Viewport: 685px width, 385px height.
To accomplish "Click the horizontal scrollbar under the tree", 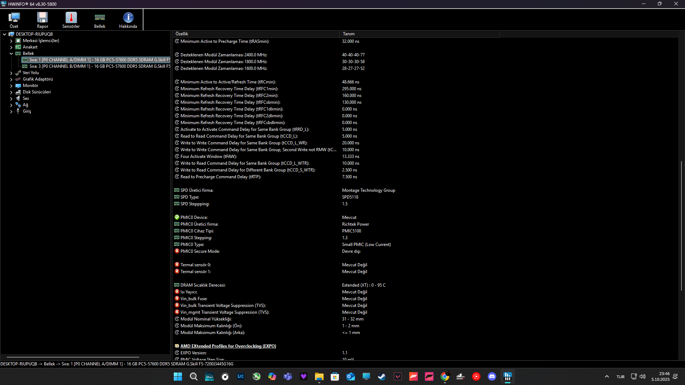I will tap(73, 357).
